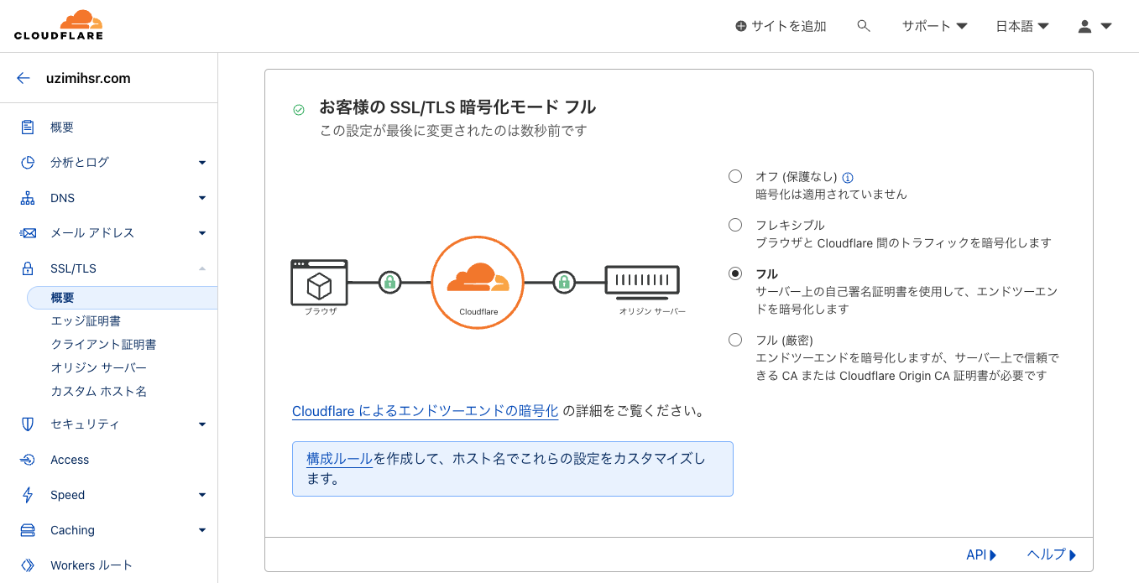Viewport: 1139px width, 583px height.
Task: Expand the Speed section arrow
Action: pos(202,495)
